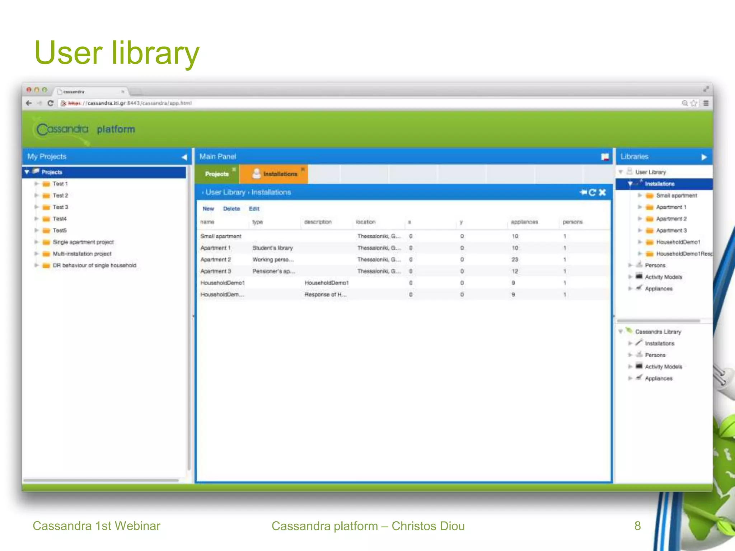Expand the DR behaviour of single household node
This screenshot has width=735, height=551.
[x=36, y=265]
